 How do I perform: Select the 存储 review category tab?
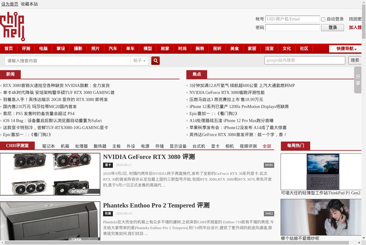[160, 146]
